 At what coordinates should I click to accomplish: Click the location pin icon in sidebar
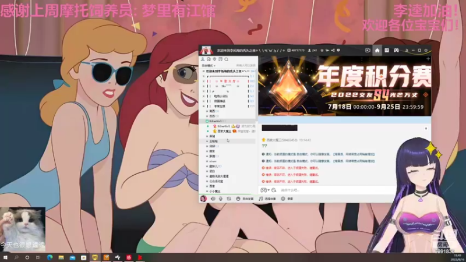pos(214,59)
